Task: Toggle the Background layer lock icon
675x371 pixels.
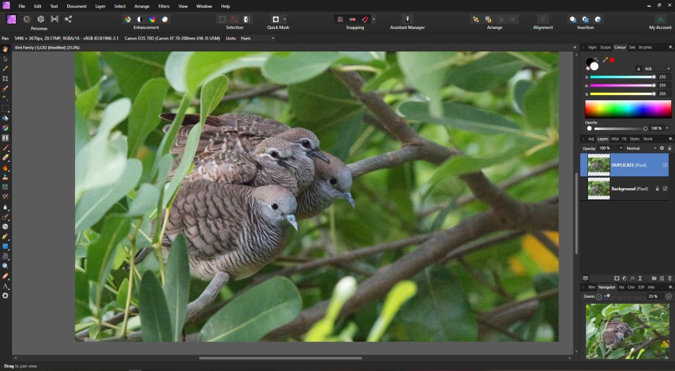Action: 657,188
